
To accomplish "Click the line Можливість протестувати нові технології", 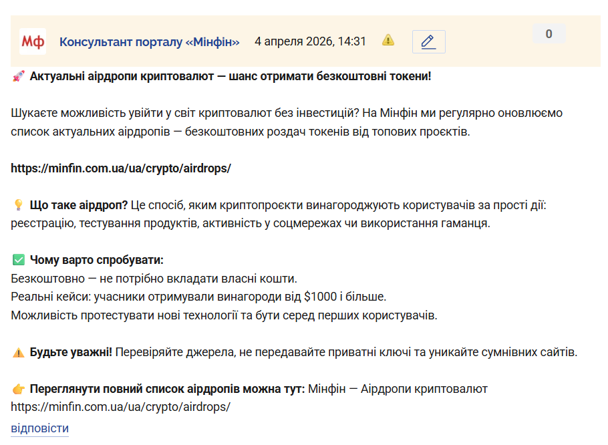I will coord(224,315).
